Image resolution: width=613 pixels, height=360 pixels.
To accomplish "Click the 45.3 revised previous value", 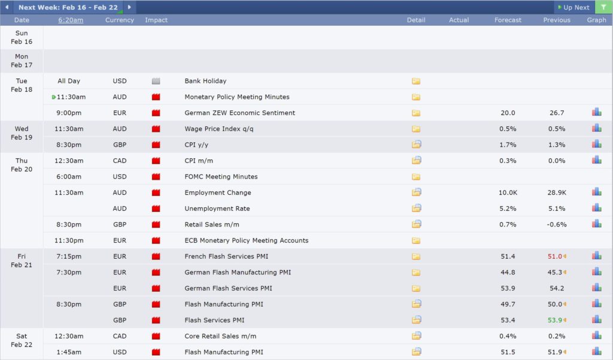I will (x=555, y=273).
